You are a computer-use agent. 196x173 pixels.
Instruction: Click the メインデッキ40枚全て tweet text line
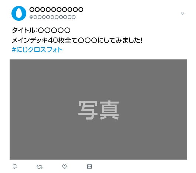pyautogui.click(x=77, y=40)
